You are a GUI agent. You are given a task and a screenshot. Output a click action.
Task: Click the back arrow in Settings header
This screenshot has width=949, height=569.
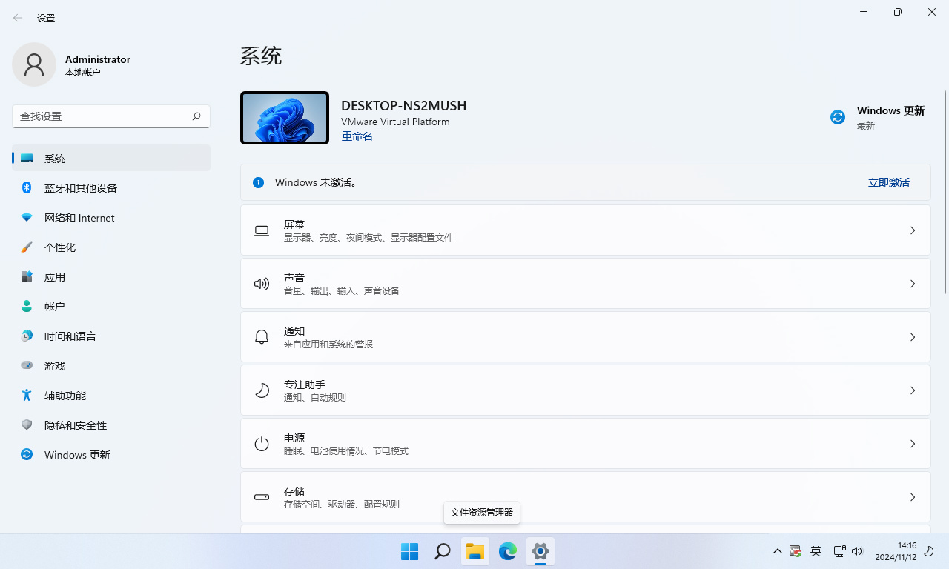point(18,18)
